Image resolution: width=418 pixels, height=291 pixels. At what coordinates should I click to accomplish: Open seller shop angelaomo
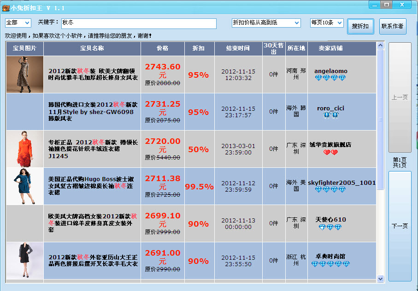point(330,71)
